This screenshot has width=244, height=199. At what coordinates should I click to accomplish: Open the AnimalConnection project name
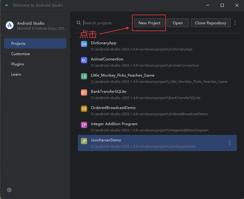pyautogui.click(x=107, y=59)
